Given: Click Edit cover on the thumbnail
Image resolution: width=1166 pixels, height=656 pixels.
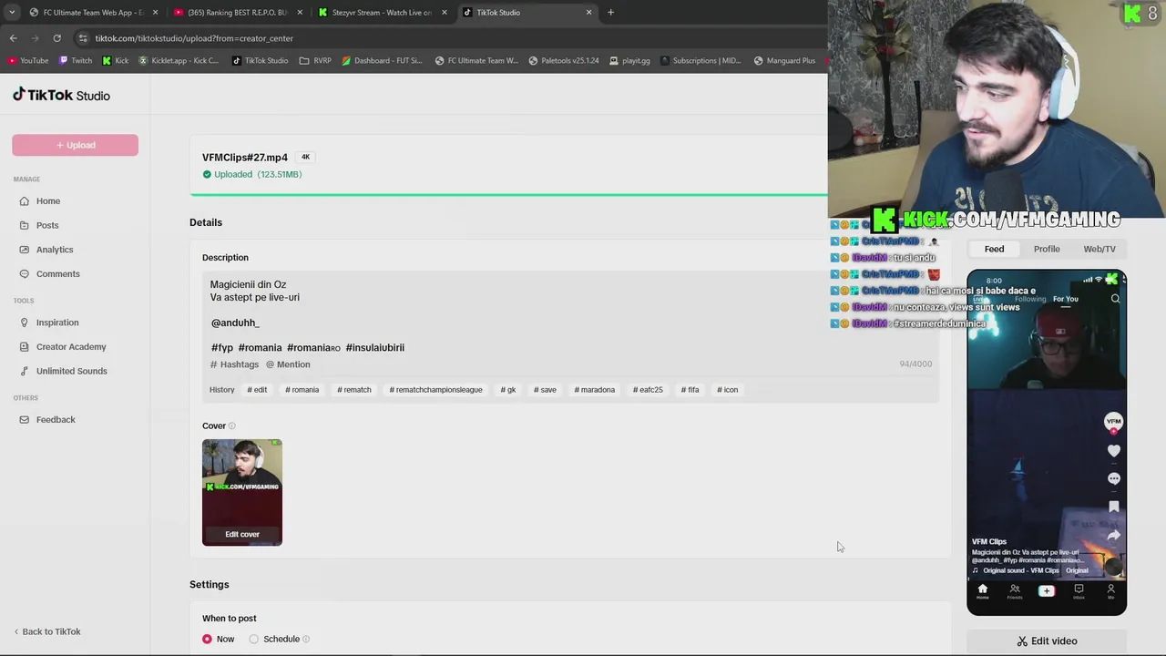Looking at the screenshot, I should point(242,534).
